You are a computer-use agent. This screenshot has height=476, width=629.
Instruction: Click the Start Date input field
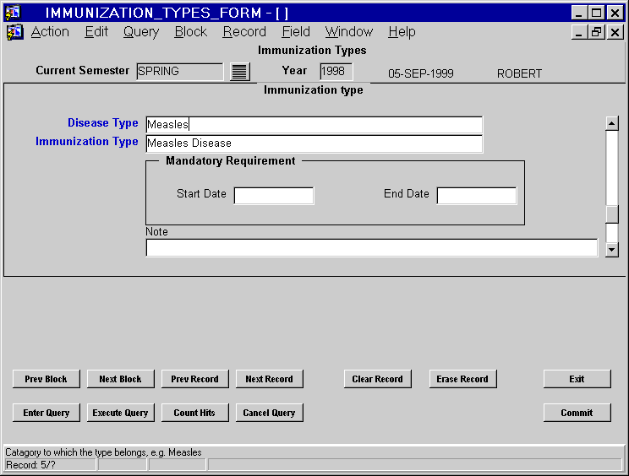point(274,196)
